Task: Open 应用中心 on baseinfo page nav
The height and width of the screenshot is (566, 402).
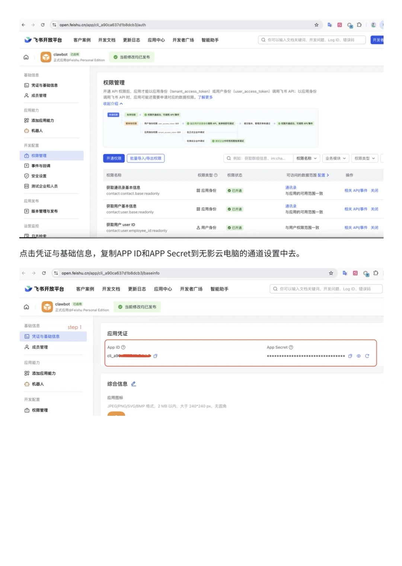Action: point(163,289)
